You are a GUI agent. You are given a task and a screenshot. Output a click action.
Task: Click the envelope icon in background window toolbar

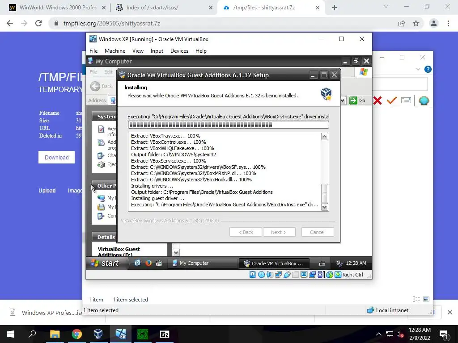coord(406,100)
